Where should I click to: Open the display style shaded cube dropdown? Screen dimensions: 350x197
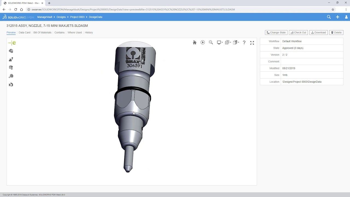(x=236, y=42)
